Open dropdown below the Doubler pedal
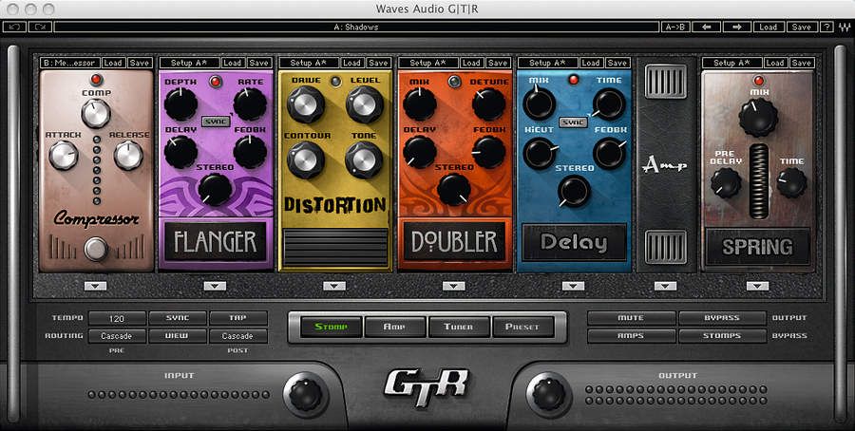The height and width of the screenshot is (431, 855). tap(454, 286)
